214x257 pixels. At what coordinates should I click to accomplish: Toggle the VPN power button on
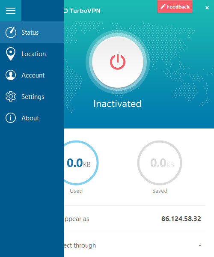[118, 62]
